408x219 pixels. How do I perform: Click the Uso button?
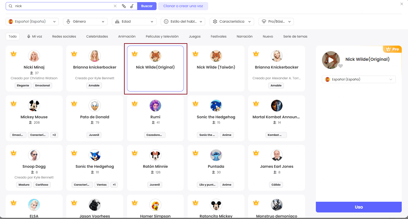coord(358,207)
